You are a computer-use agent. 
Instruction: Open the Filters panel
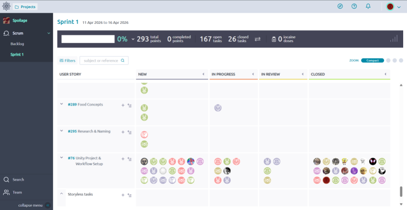[x=67, y=61]
